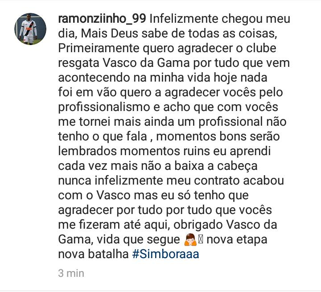Viewport: 321px width, 292px height.
Task: Click the word Infelizmente after the username
Action: 184,19
